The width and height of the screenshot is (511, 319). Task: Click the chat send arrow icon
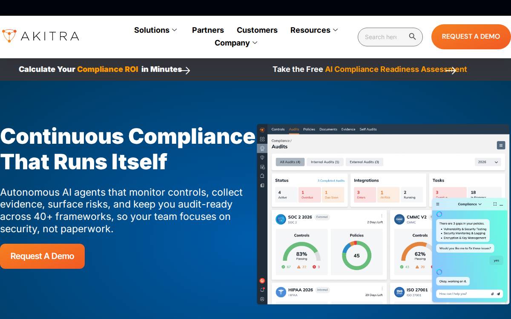499,294
